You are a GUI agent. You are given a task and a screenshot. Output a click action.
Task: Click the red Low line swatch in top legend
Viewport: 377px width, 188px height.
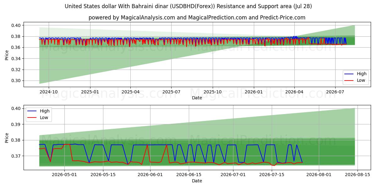coord(349,81)
